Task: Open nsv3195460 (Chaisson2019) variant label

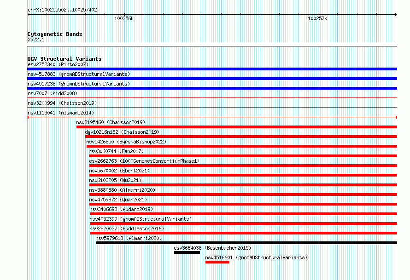Action: pyautogui.click(x=111, y=122)
